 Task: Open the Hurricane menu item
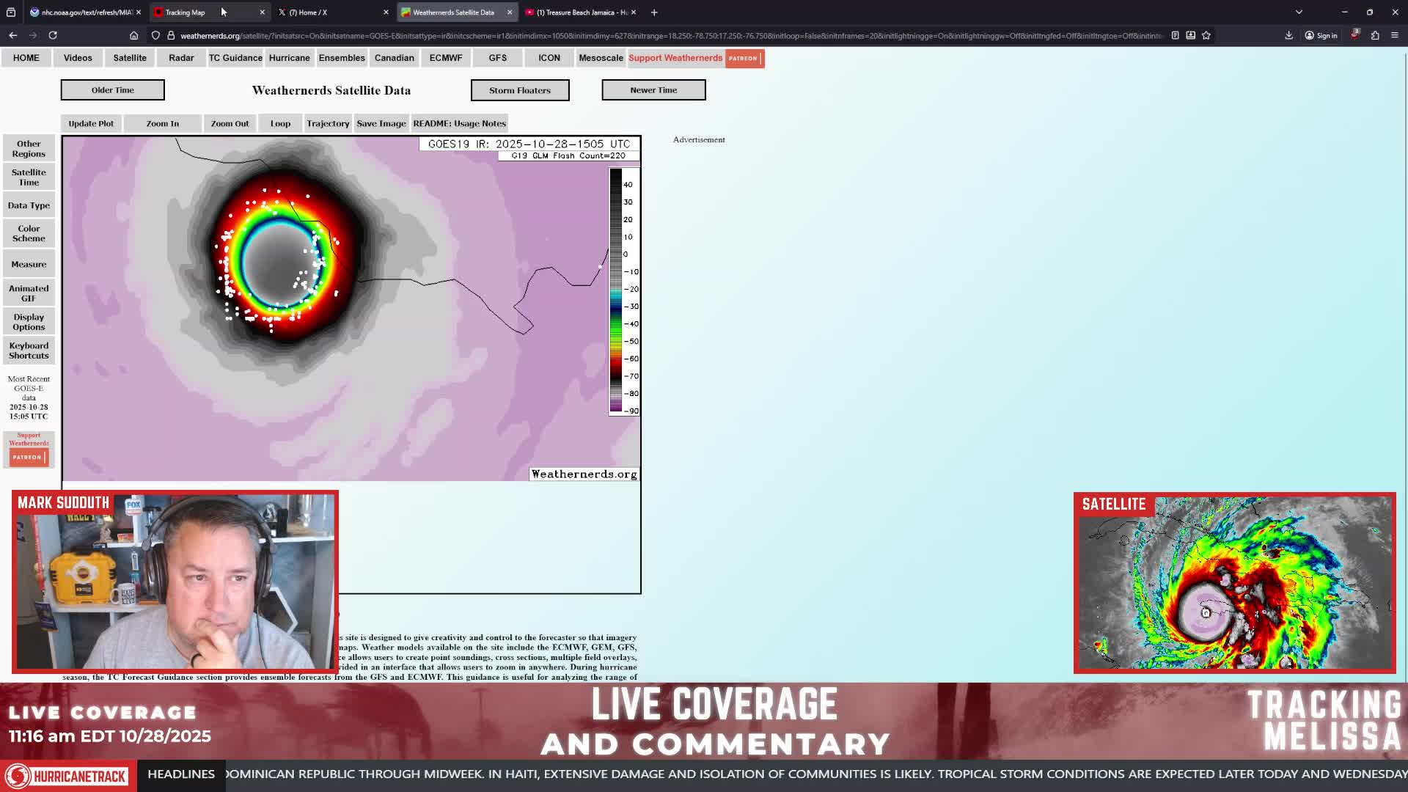(289, 58)
